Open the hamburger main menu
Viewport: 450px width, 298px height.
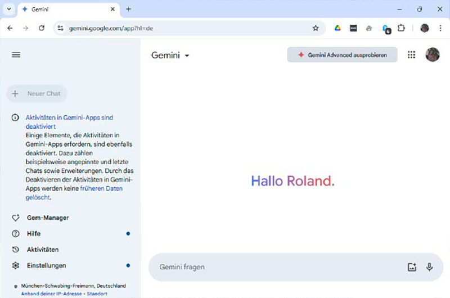point(16,55)
